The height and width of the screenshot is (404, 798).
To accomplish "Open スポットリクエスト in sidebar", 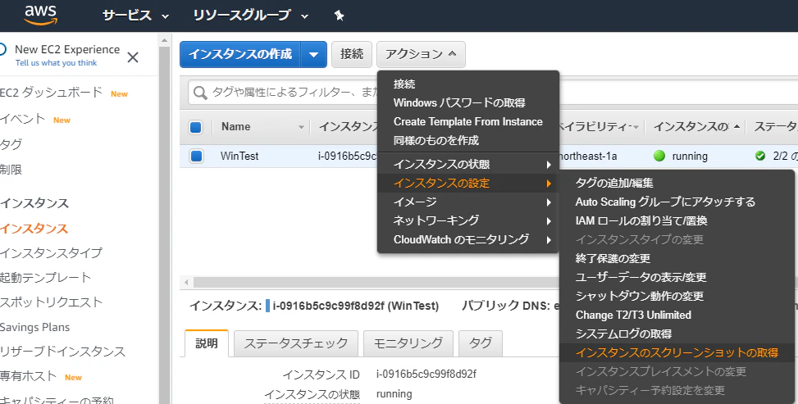I will (x=51, y=302).
